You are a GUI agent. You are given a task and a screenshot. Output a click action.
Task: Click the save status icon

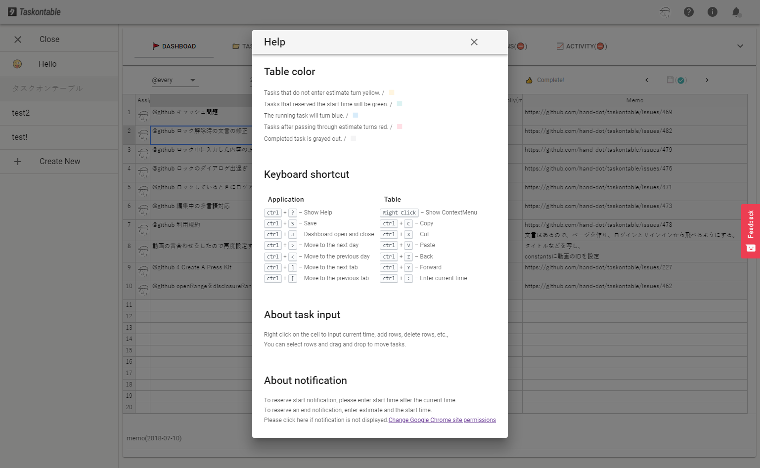[676, 80]
